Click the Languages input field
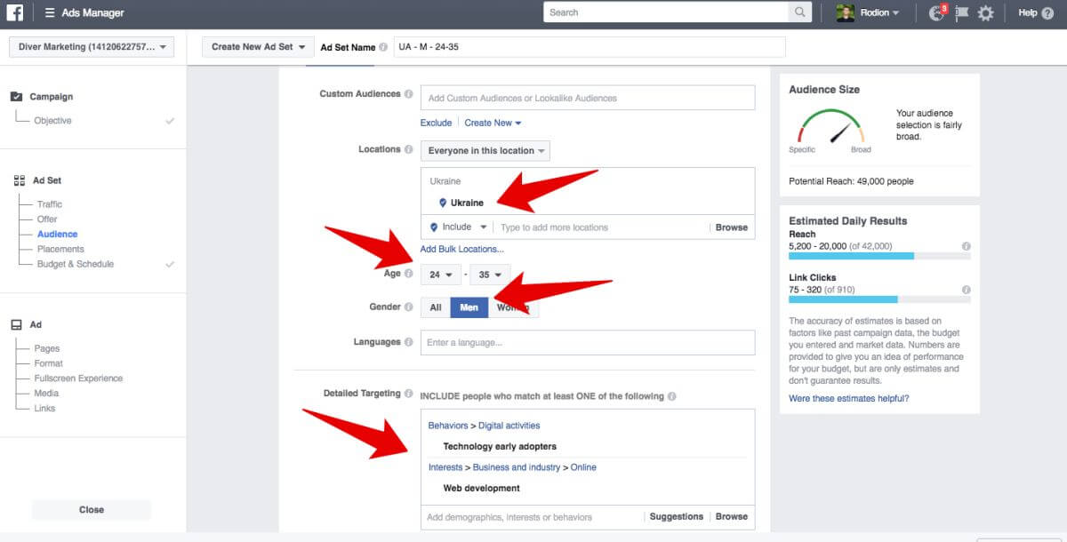Screen dimensions: 1067x542 (x=587, y=343)
